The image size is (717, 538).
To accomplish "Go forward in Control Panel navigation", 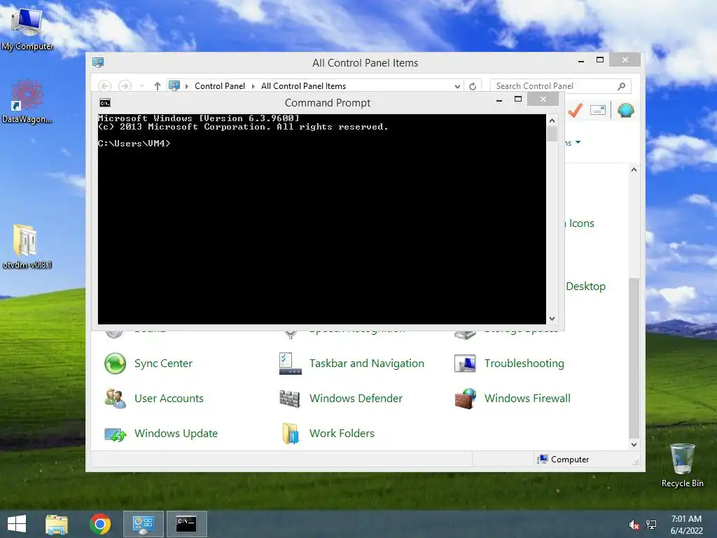I will (x=125, y=85).
